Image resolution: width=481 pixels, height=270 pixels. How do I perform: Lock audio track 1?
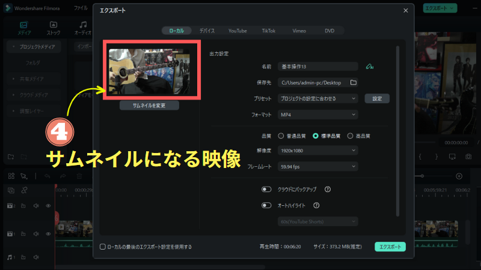click(x=23, y=257)
